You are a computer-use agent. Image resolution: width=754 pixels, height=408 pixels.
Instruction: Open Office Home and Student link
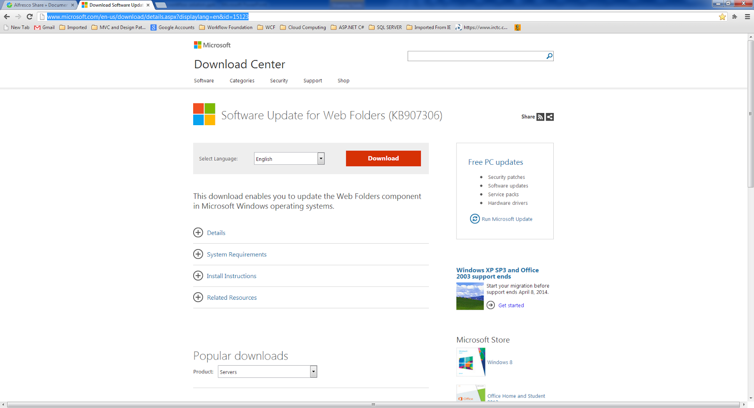516,396
